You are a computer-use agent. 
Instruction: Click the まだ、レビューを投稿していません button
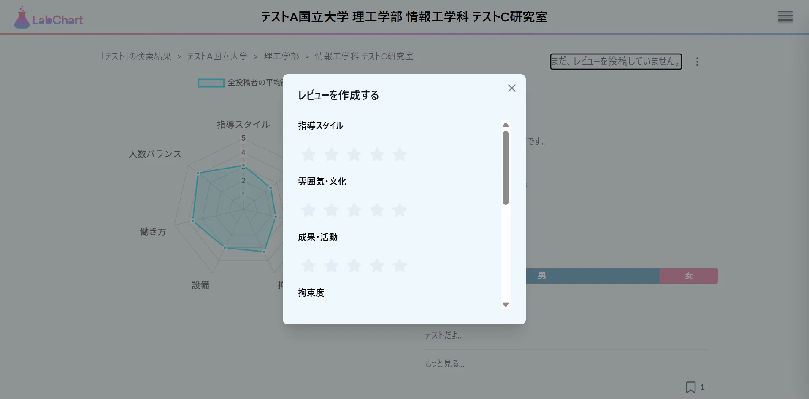coord(616,62)
